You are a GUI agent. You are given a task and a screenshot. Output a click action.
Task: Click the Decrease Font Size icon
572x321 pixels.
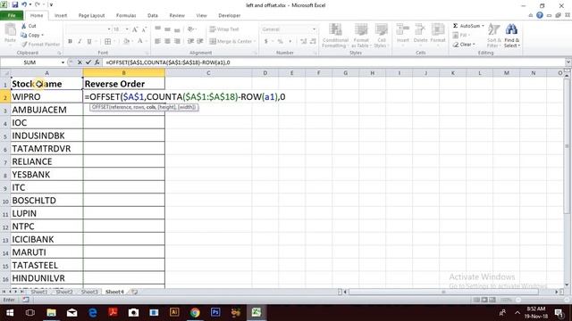[144, 29]
